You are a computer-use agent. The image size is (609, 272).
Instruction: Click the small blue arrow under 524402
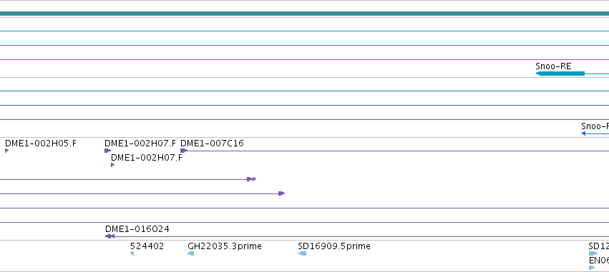point(132,253)
